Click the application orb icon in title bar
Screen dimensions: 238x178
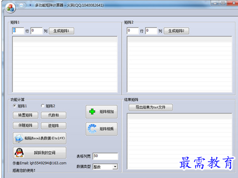click(x=10, y=8)
